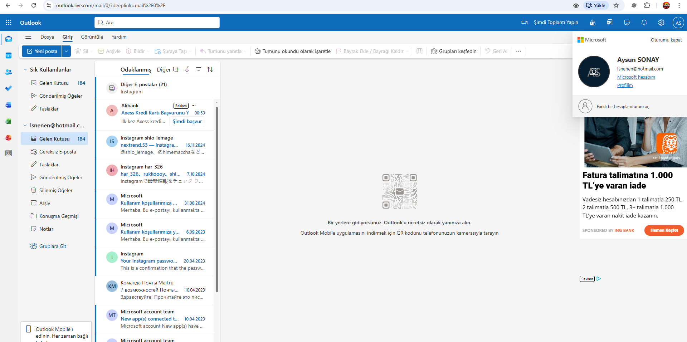Collapse the Sık Kullanılanlar section
The width and height of the screenshot is (687, 342).
point(25,70)
